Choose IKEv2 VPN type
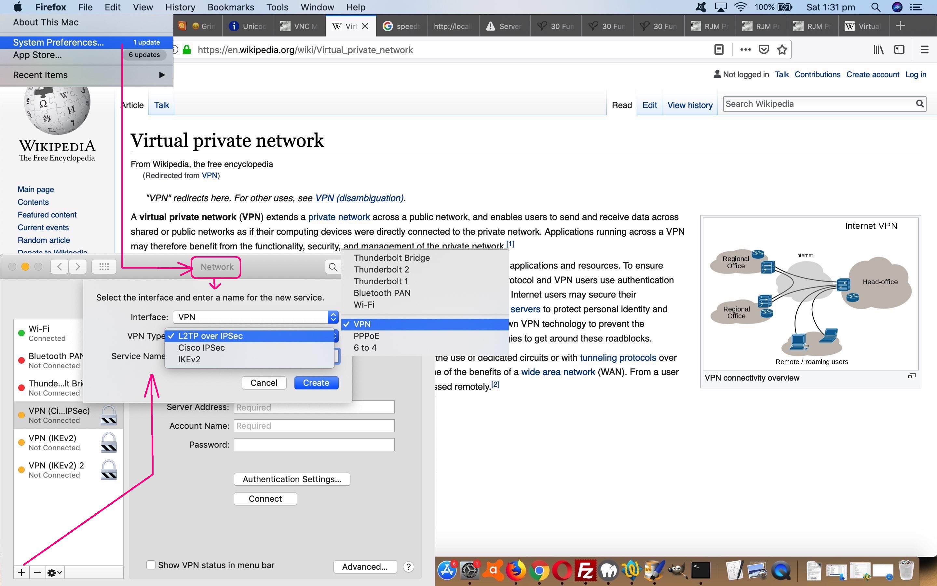The height and width of the screenshot is (586, 937). click(x=249, y=359)
